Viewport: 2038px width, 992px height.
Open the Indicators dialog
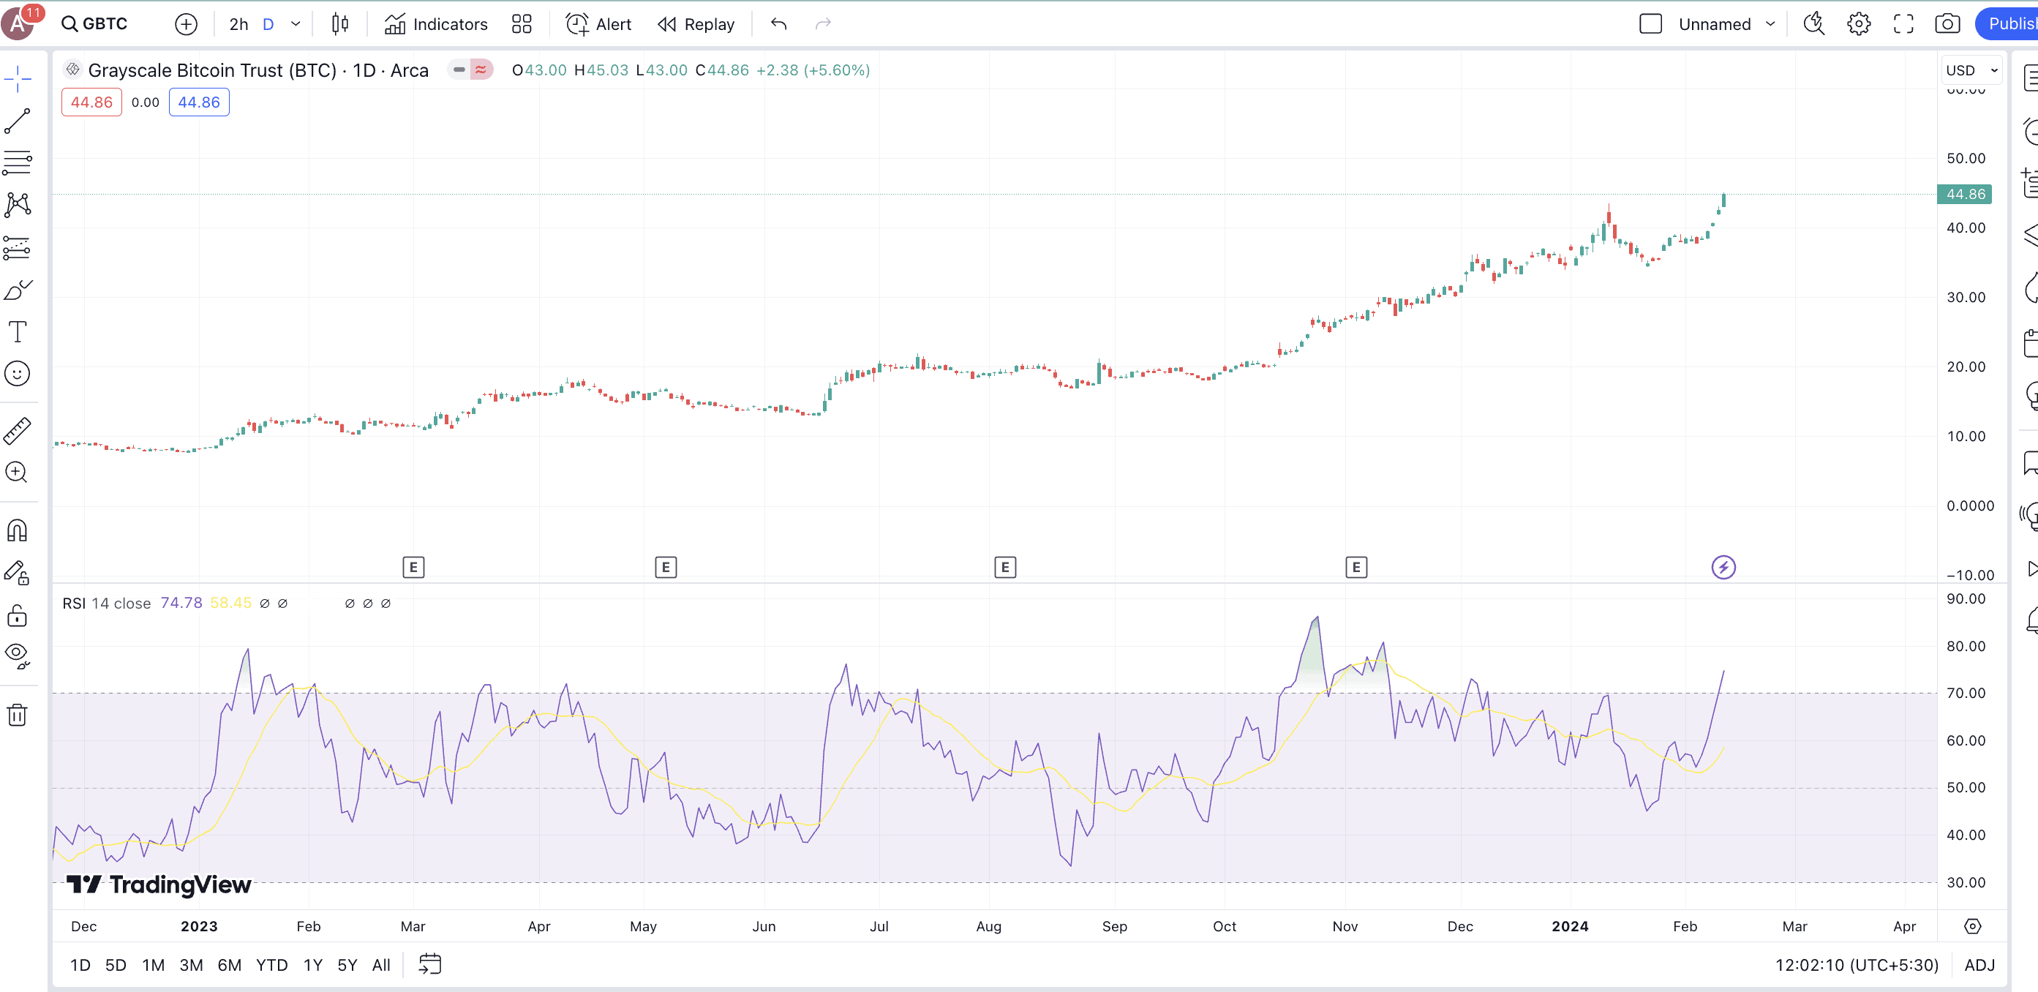tap(436, 23)
